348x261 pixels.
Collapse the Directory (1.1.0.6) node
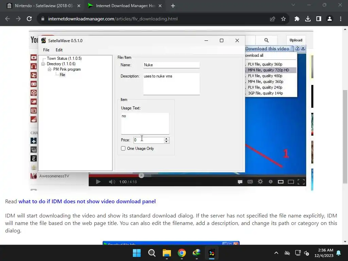[x=43, y=64]
